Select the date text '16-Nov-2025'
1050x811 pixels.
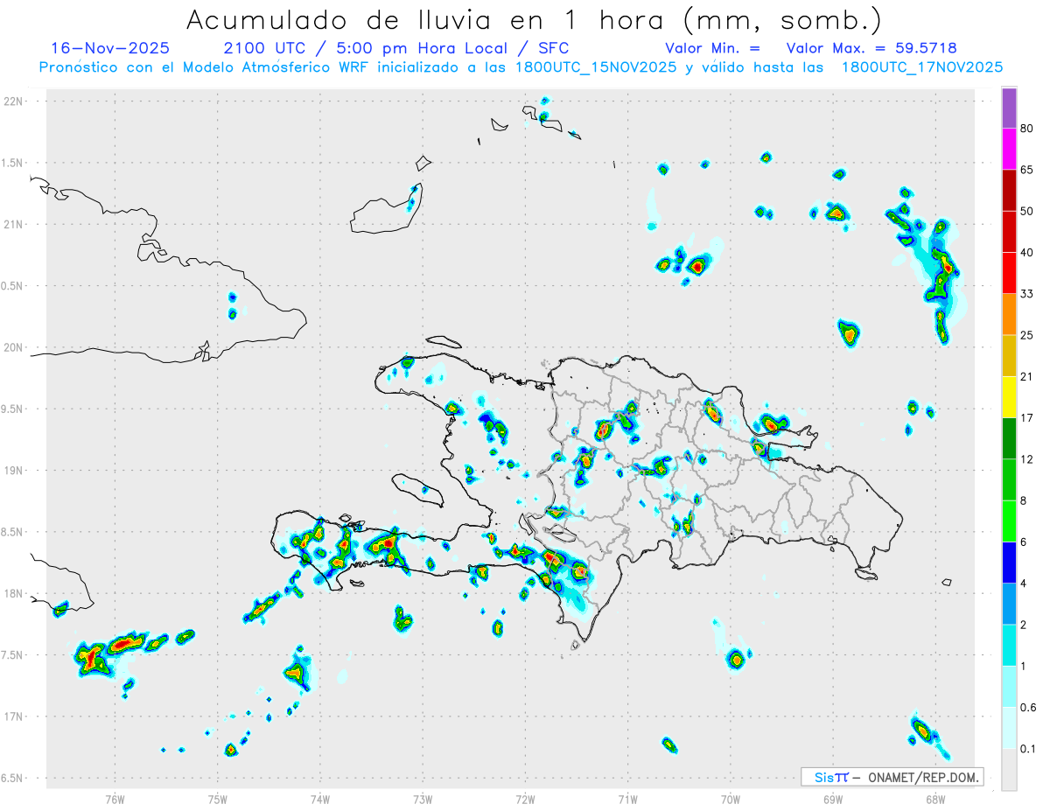110,48
